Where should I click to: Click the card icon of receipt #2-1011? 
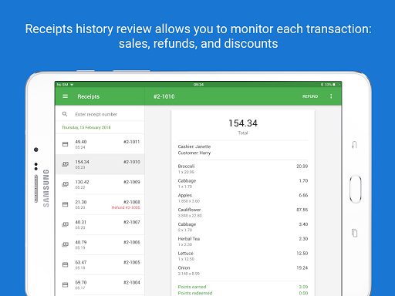point(66,144)
